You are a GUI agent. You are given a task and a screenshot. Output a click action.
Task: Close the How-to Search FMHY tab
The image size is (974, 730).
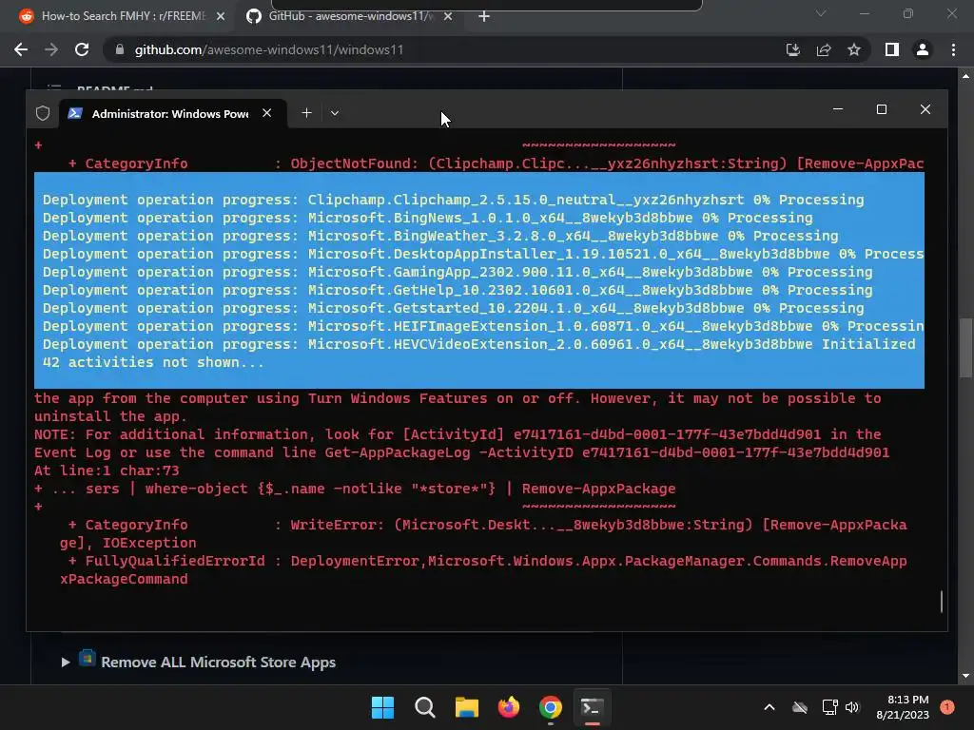tap(221, 16)
